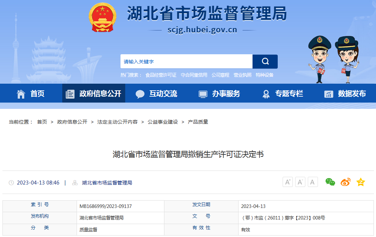Click source 湖北省市场监督管理局 beside date

[107, 183]
